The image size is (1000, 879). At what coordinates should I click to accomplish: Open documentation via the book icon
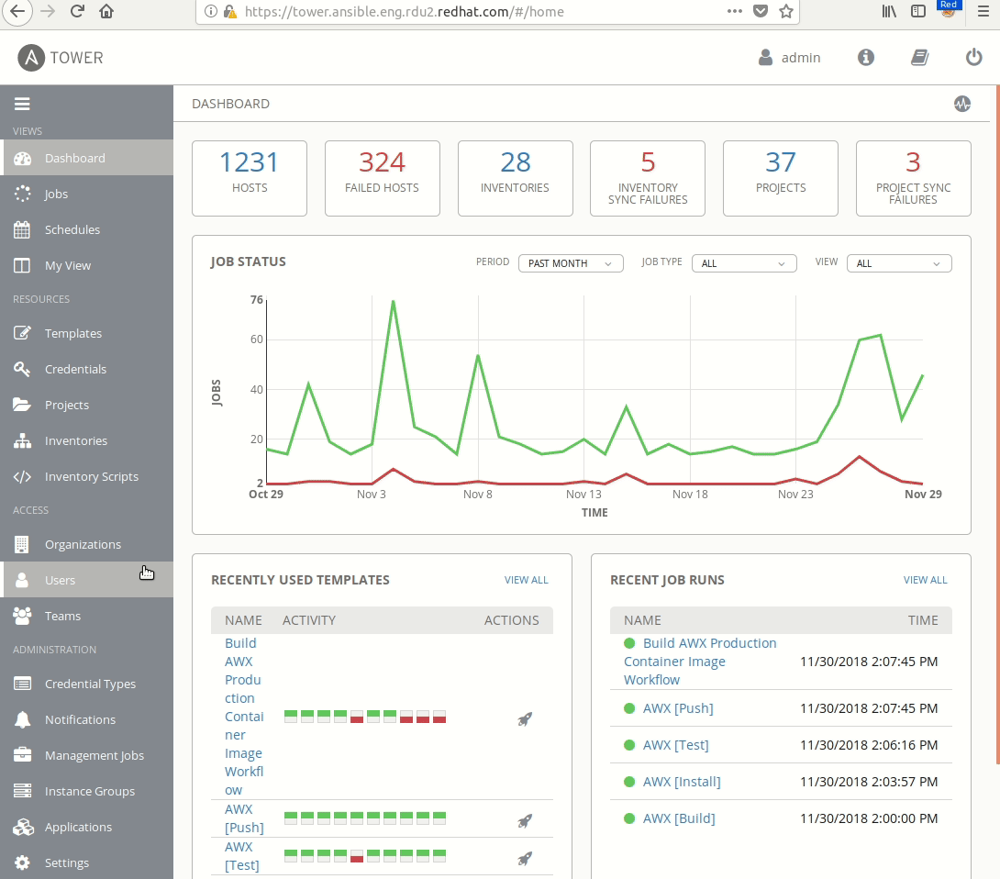[919, 58]
